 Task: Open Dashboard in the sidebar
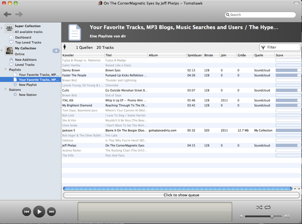click(x=23, y=37)
